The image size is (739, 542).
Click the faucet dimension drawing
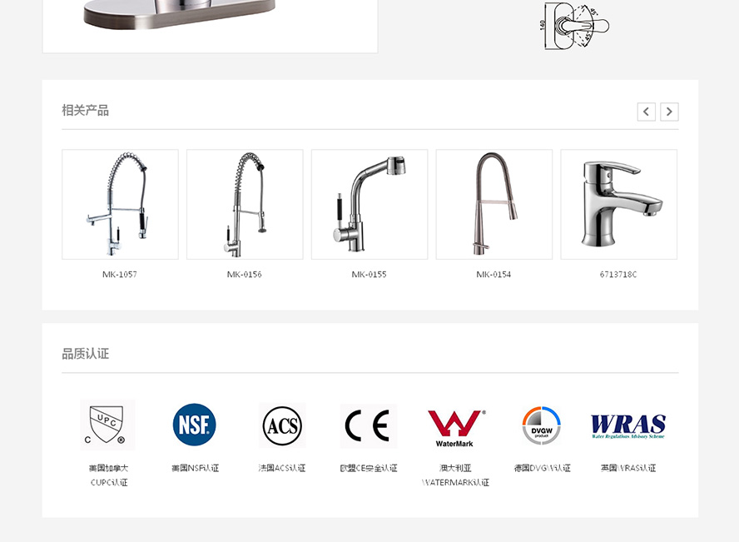point(574,25)
